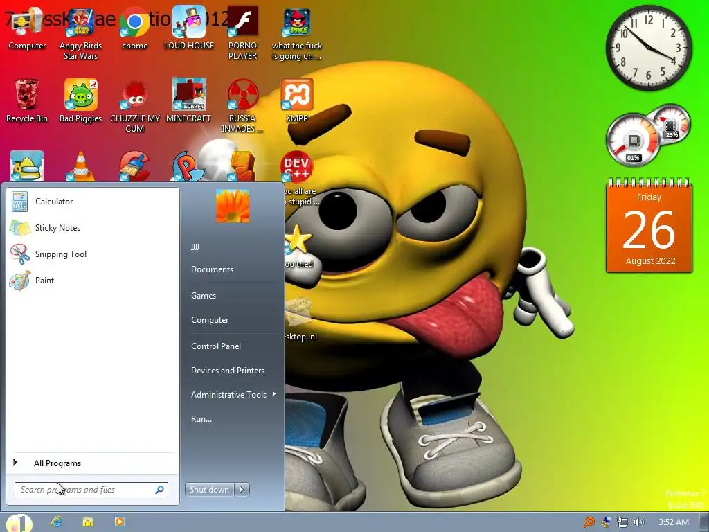Click the jjjj user name link
The width and height of the screenshot is (709, 532).
point(195,246)
